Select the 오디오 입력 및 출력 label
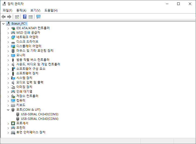Image resolution: width=196 pixels, height=144 pixels. pos(30,82)
